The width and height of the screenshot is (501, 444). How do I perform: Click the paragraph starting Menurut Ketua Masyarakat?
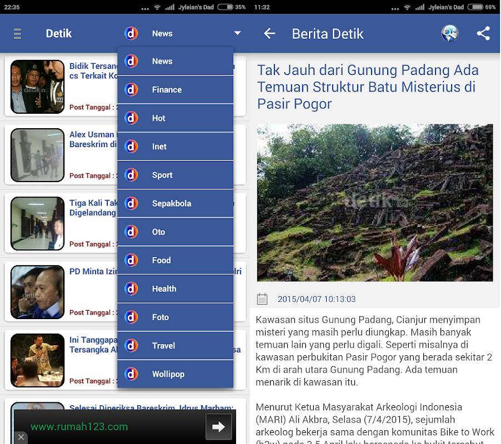pos(375,422)
